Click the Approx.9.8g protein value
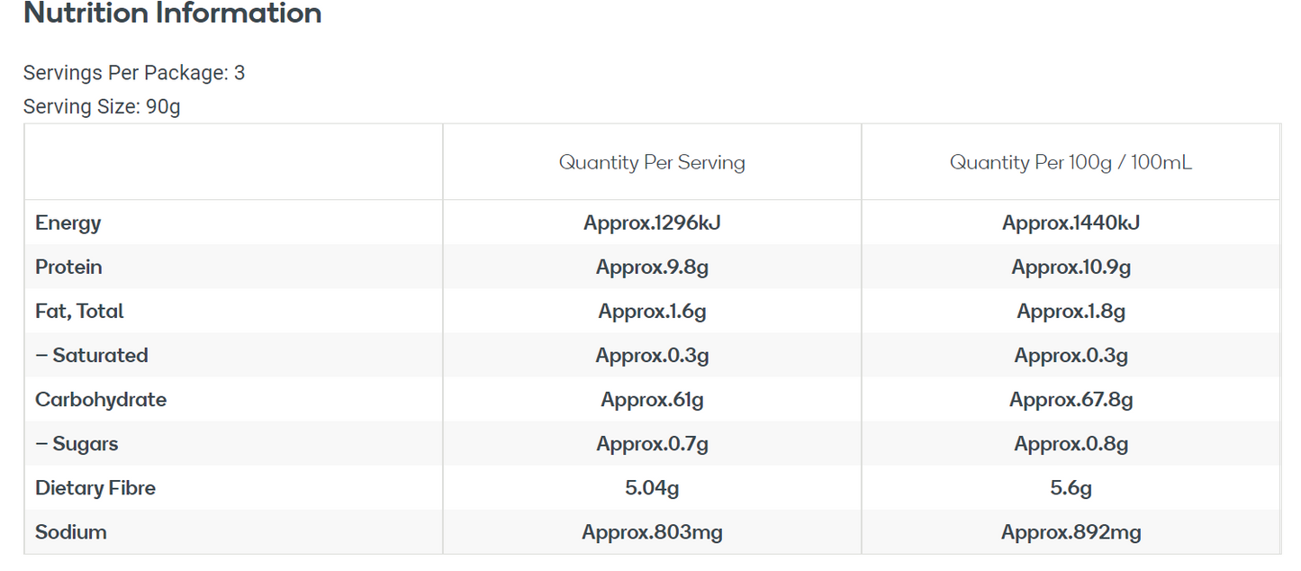The width and height of the screenshot is (1301, 571). 652,267
